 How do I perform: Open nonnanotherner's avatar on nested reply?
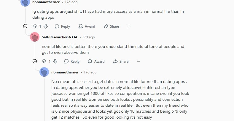click(x=44, y=72)
